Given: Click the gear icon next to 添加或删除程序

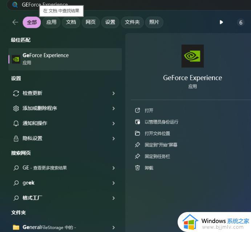Looking at the screenshot, I should (x=16, y=109).
